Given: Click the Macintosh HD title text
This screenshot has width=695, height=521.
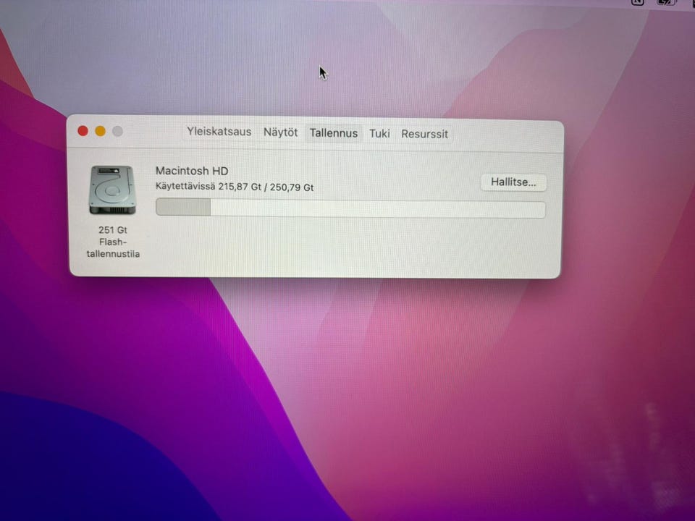Looking at the screenshot, I should click(192, 171).
